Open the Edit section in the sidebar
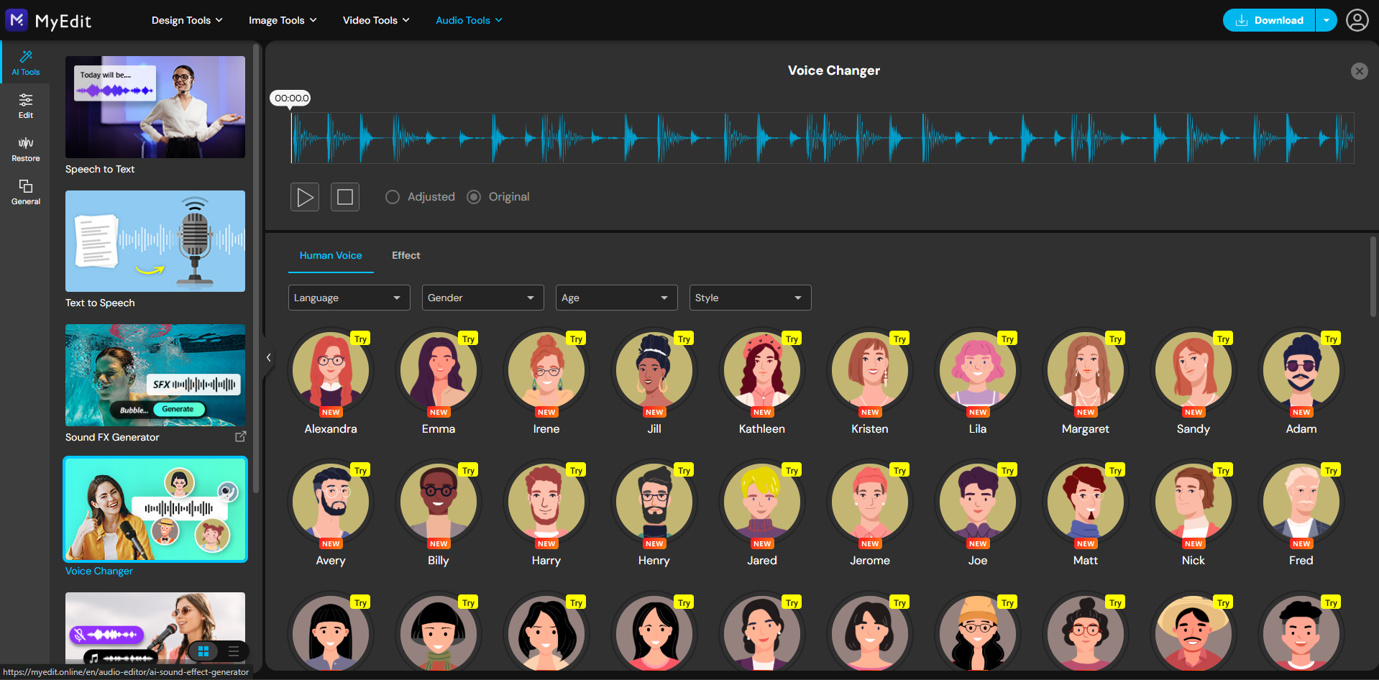Screen dimensions: 1379x680 tap(25, 105)
